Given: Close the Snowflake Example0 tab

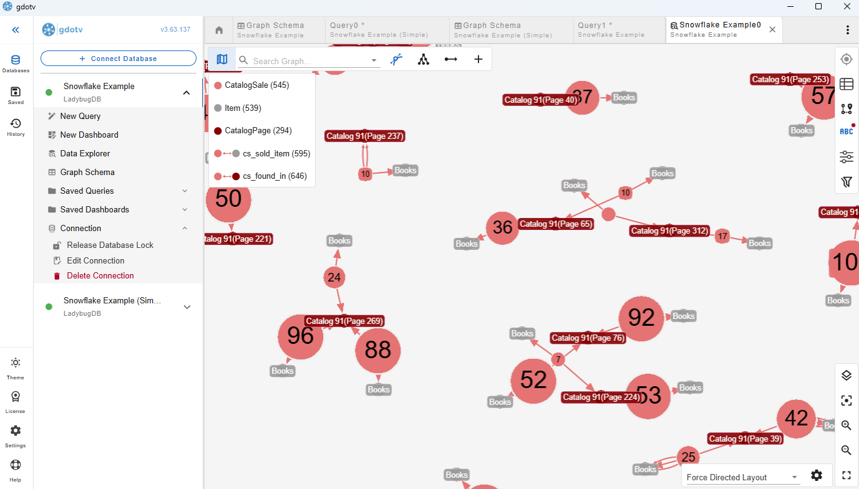Looking at the screenshot, I should 772,30.
